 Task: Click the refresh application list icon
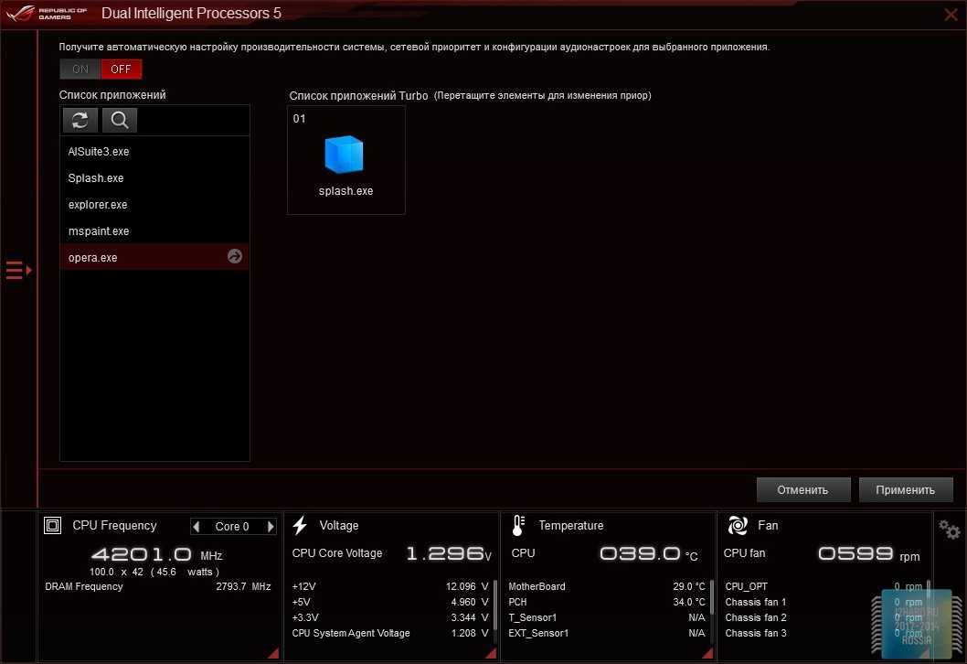coord(80,120)
